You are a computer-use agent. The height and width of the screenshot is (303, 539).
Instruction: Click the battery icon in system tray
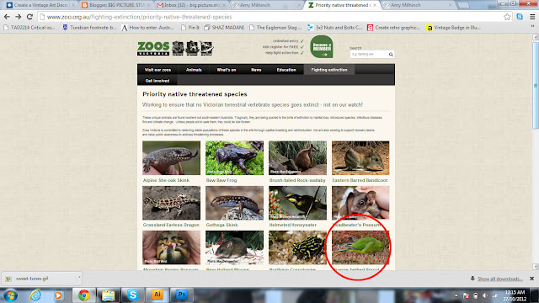pos(475,295)
